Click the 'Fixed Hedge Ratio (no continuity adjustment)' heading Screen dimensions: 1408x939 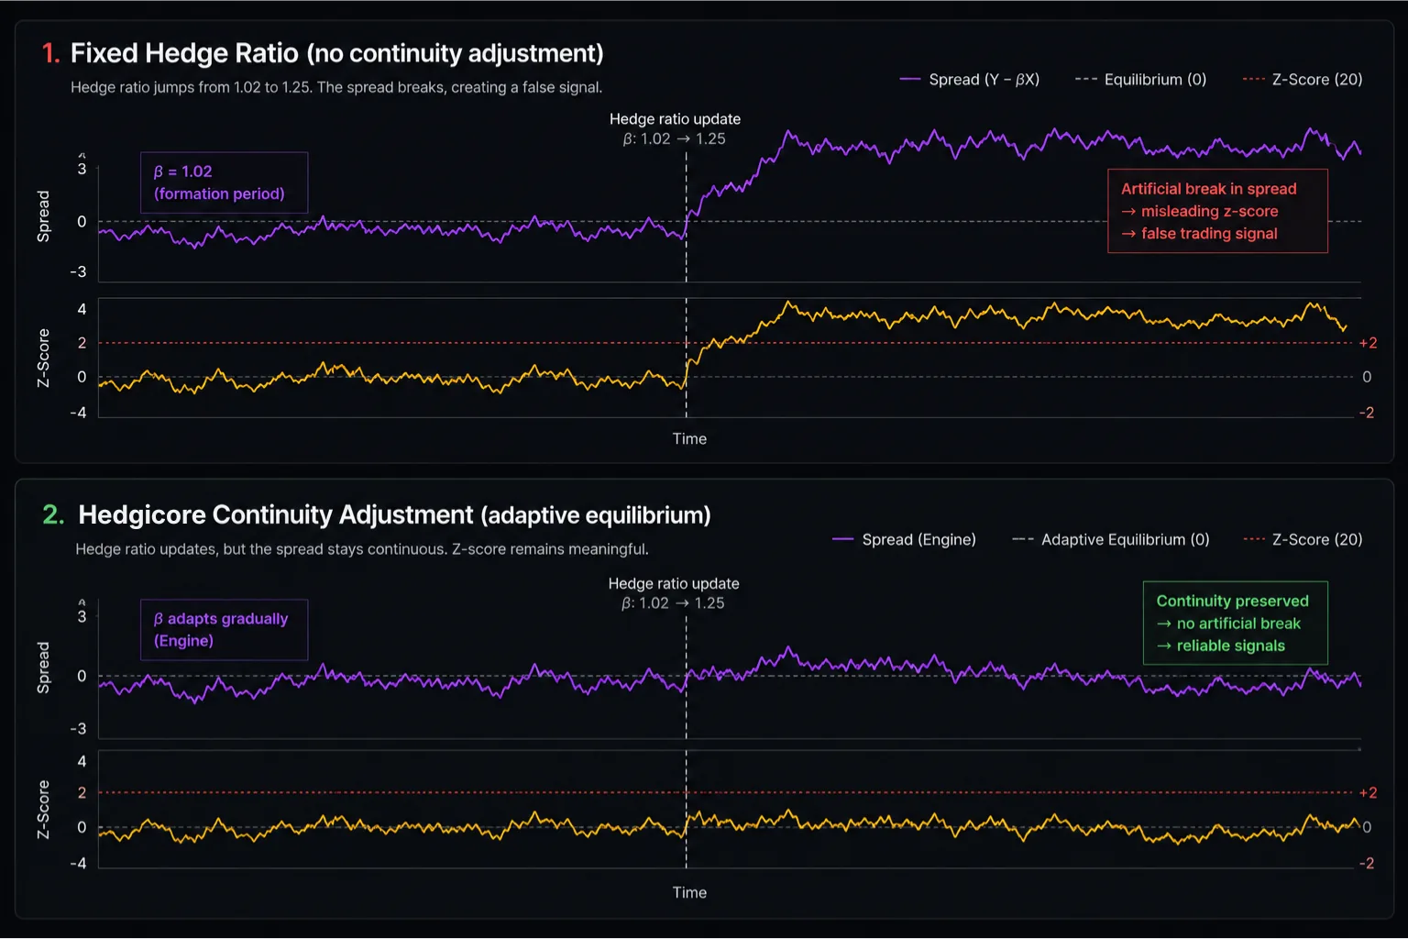[336, 53]
